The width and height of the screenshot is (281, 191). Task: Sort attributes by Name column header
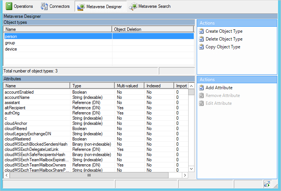click(37, 86)
